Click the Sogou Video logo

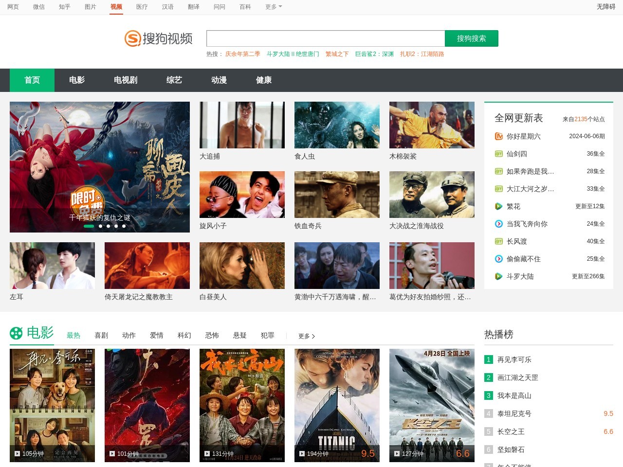pyautogui.click(x=158, y=38)
